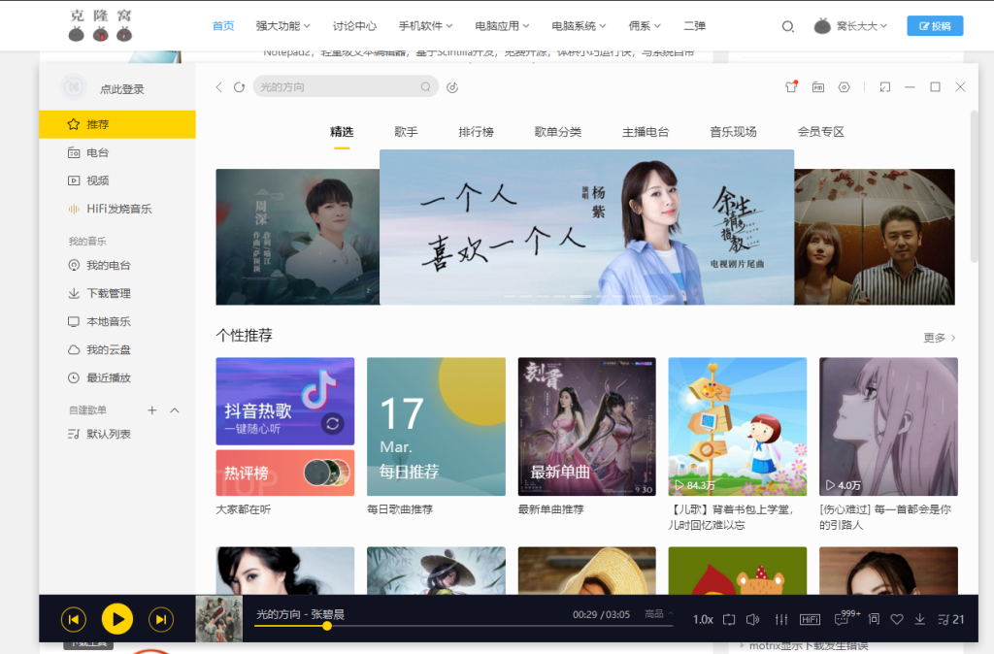
Task: Change playback speed 1.0x
Action: pos(703,619)
